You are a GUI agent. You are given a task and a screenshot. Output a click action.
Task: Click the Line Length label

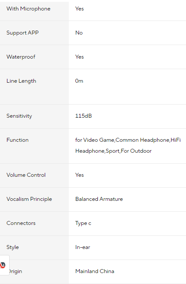tap(21, 81)
